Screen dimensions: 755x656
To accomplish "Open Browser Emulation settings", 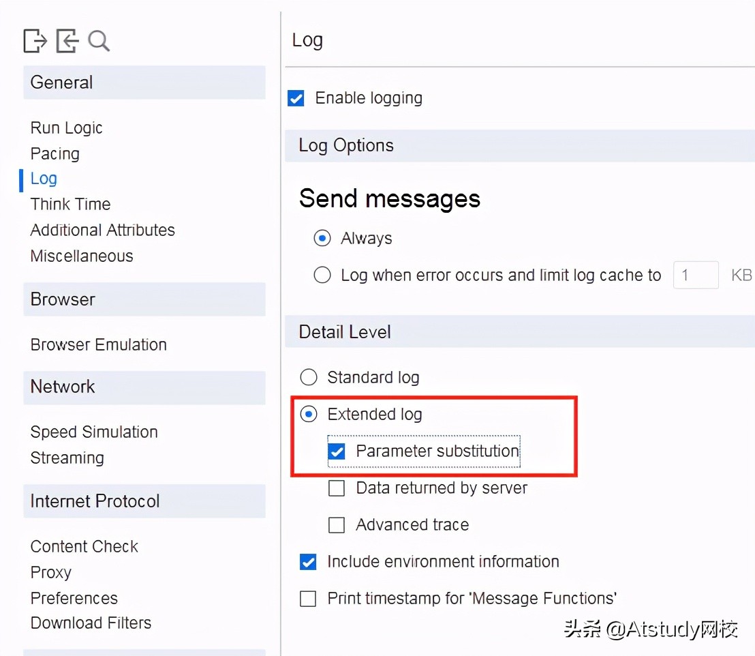I will coord(99,344).
